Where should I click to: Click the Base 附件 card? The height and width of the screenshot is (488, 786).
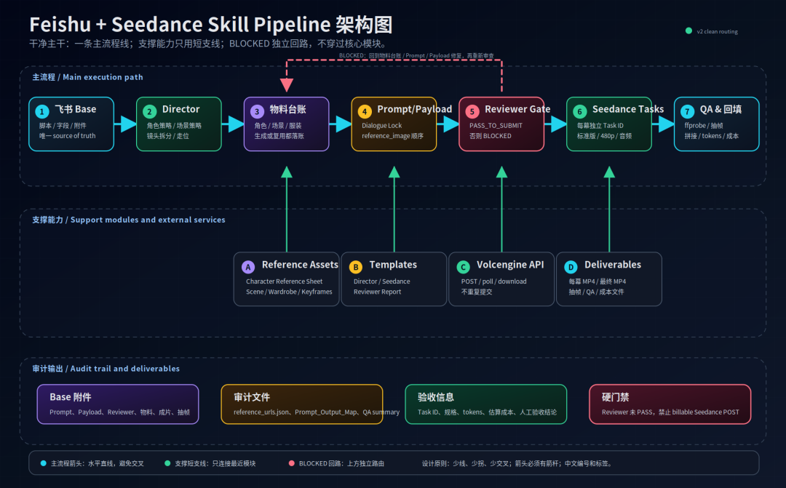(x=118, y=404)
